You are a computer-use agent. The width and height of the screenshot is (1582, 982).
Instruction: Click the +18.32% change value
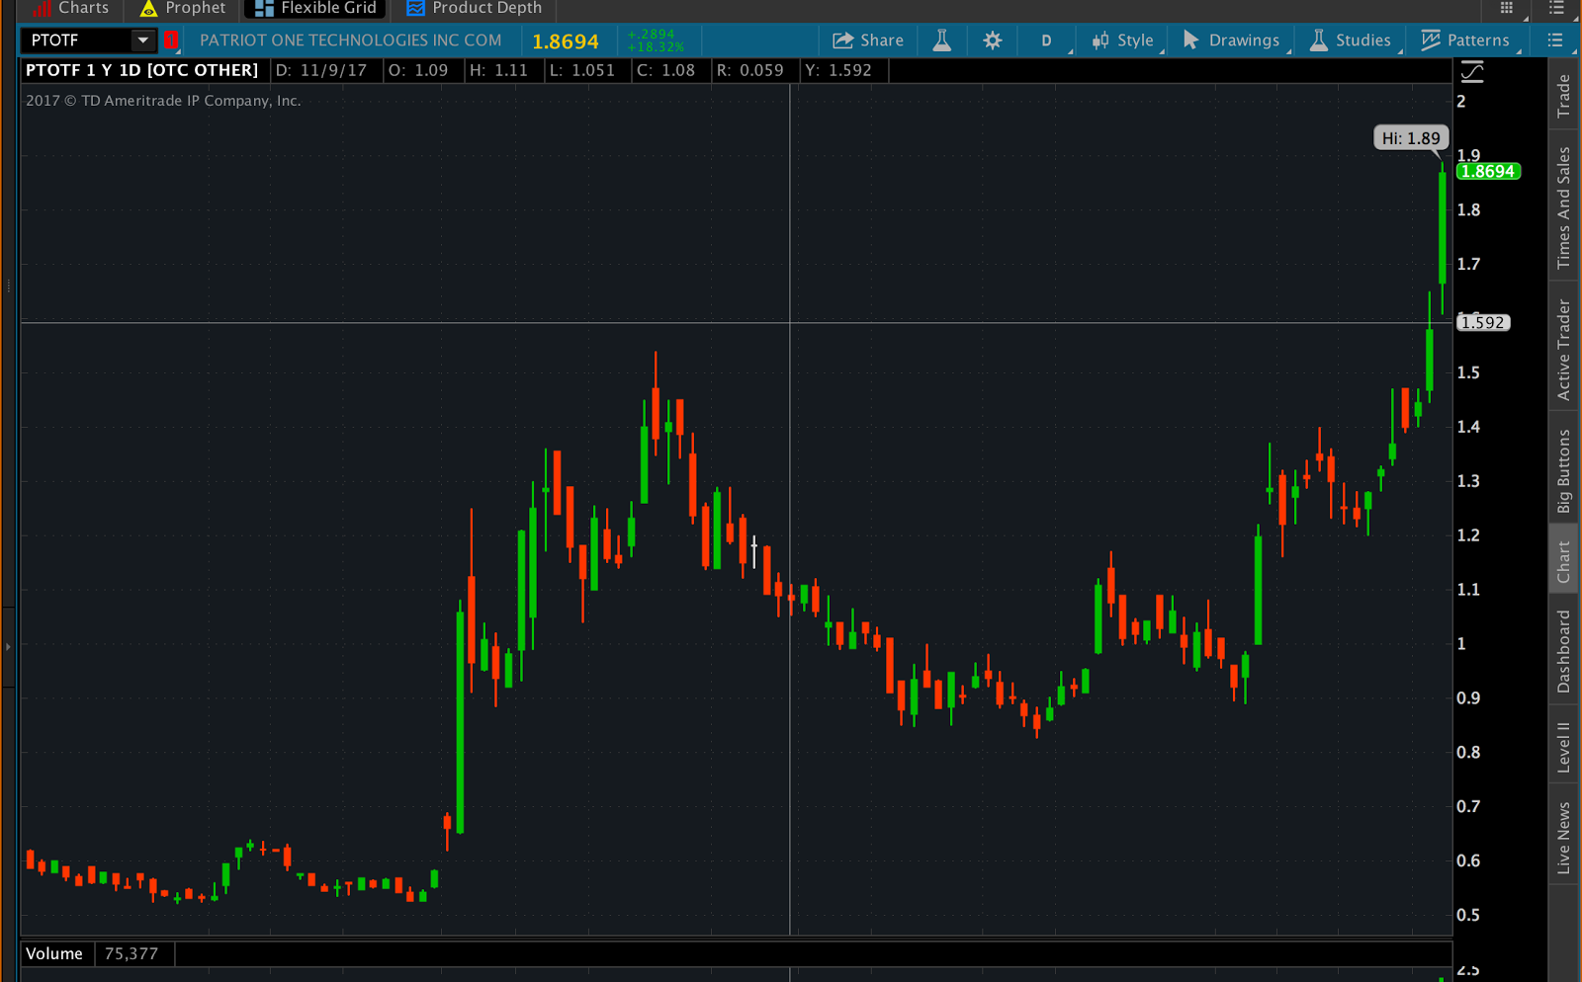point(656,47)
